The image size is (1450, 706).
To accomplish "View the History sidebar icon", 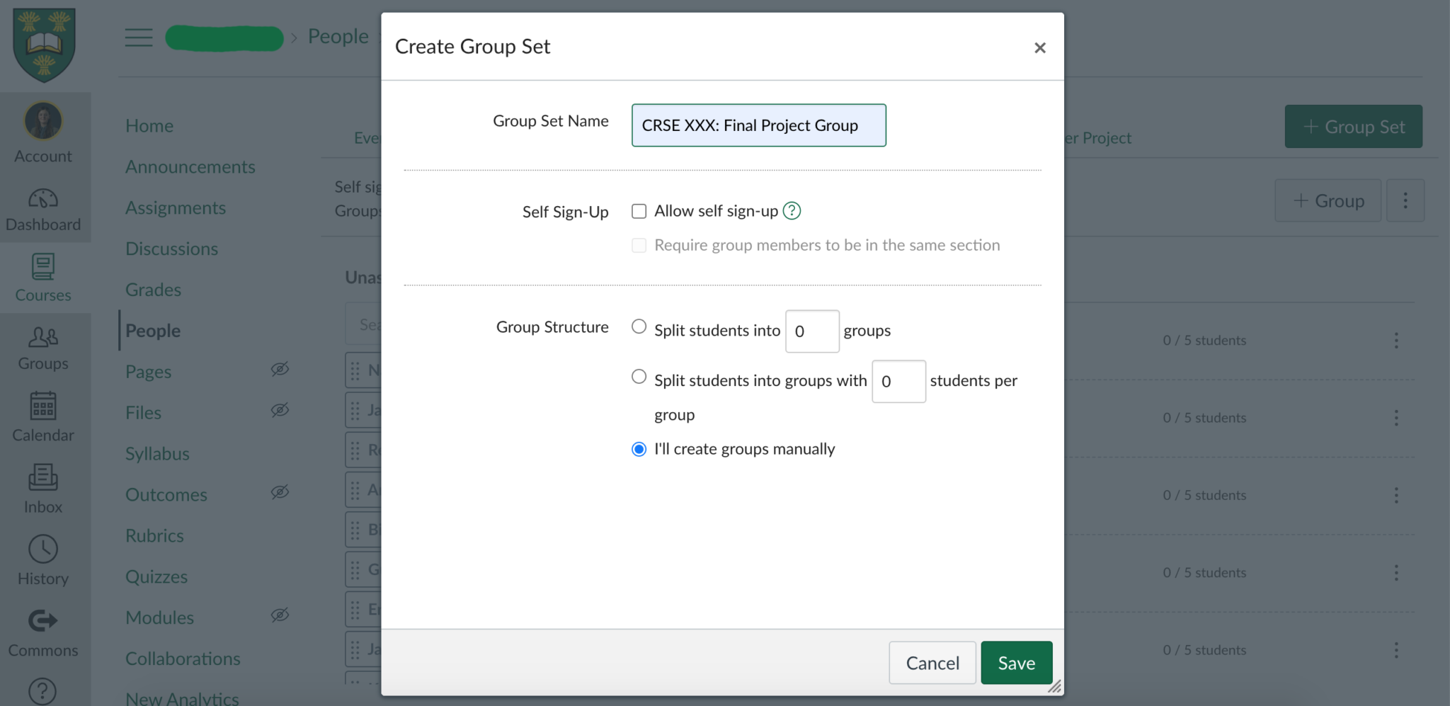I will point(43,550).
